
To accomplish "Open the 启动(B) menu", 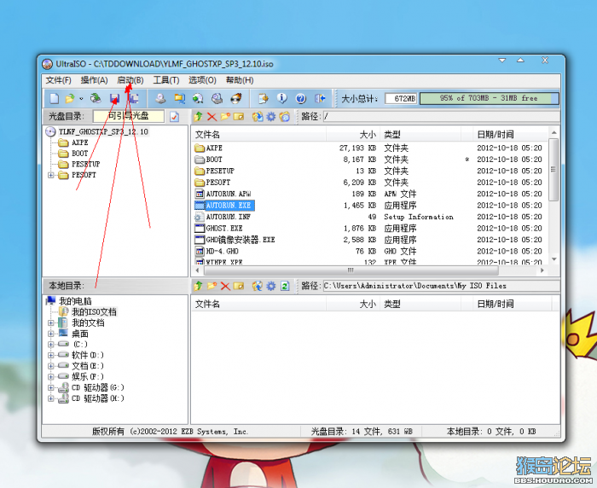I will click(x=130, y=80).
